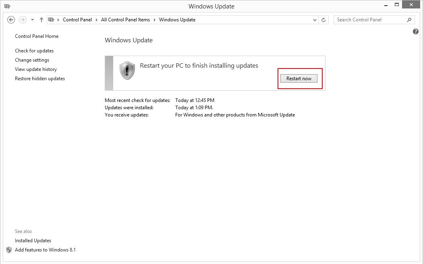Expand the arrow before Control Panel breadcrumb
The height and width of the screenshot is (264, 423).
click(x=58, y=20)
